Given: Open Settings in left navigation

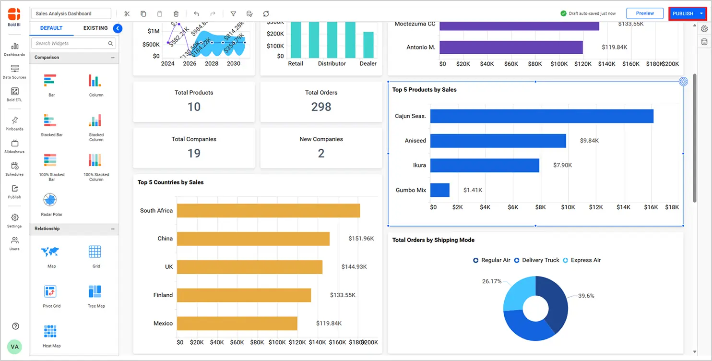Looking at the screenshot, I should (x=14, y=220).
